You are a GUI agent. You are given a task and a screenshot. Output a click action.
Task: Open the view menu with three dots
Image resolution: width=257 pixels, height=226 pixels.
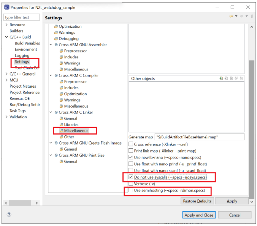tap(252, 16)
